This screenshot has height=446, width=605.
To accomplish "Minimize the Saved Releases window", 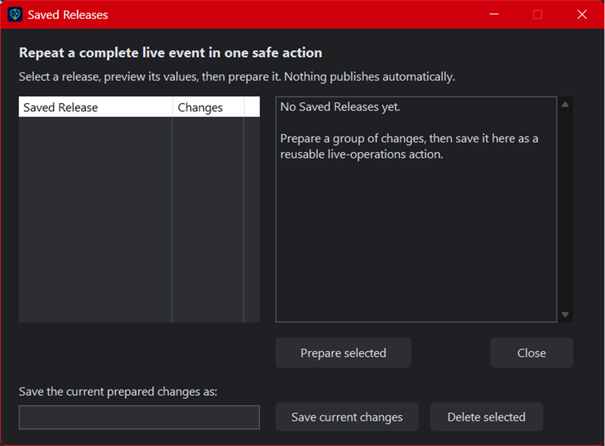I will coord(494,14).
